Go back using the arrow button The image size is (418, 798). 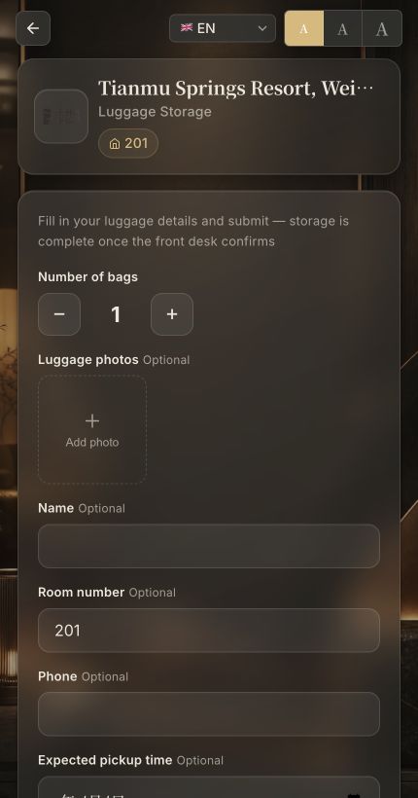coord(33,28)
